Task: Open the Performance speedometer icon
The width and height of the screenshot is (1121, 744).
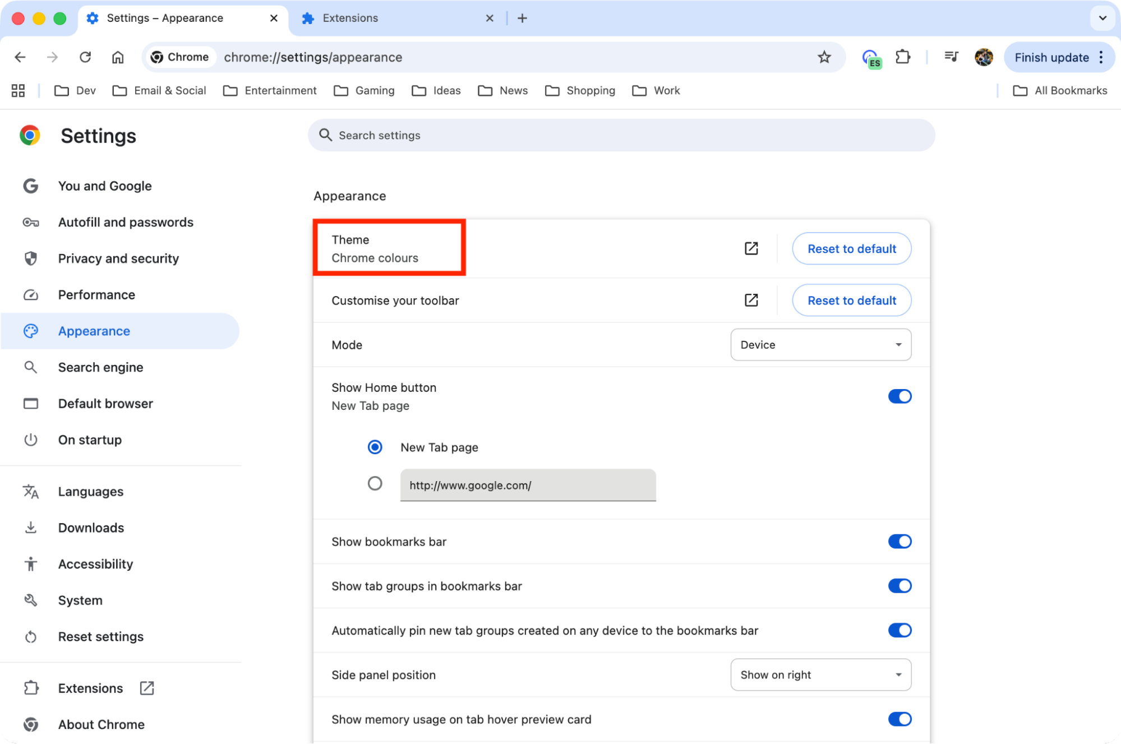Action: 31,294
